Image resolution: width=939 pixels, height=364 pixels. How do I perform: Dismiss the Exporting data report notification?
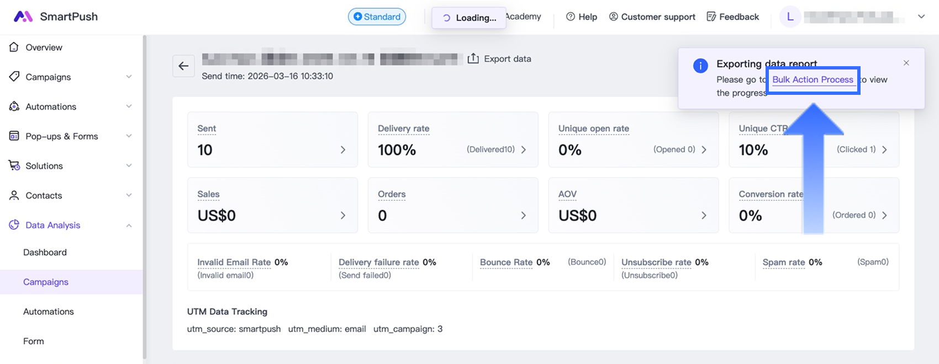[x=906, y=63]
